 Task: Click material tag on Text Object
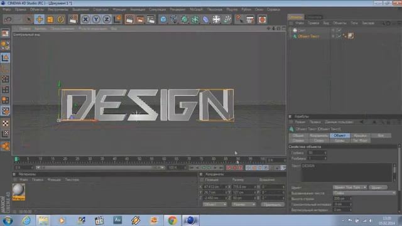pos(350,36)
